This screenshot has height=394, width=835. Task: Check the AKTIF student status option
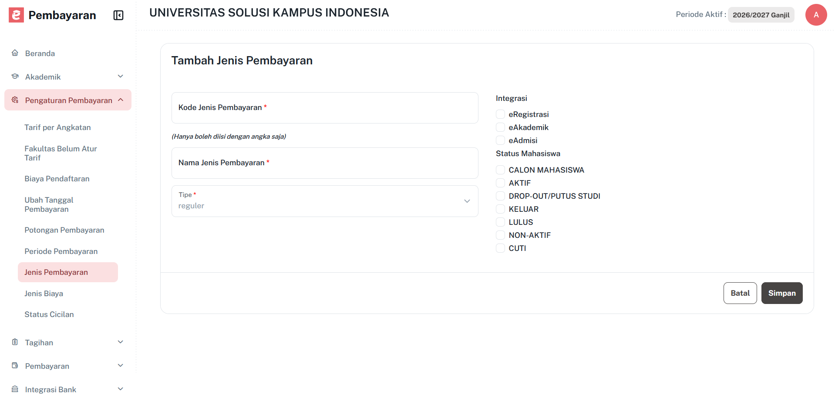(500, 183)
